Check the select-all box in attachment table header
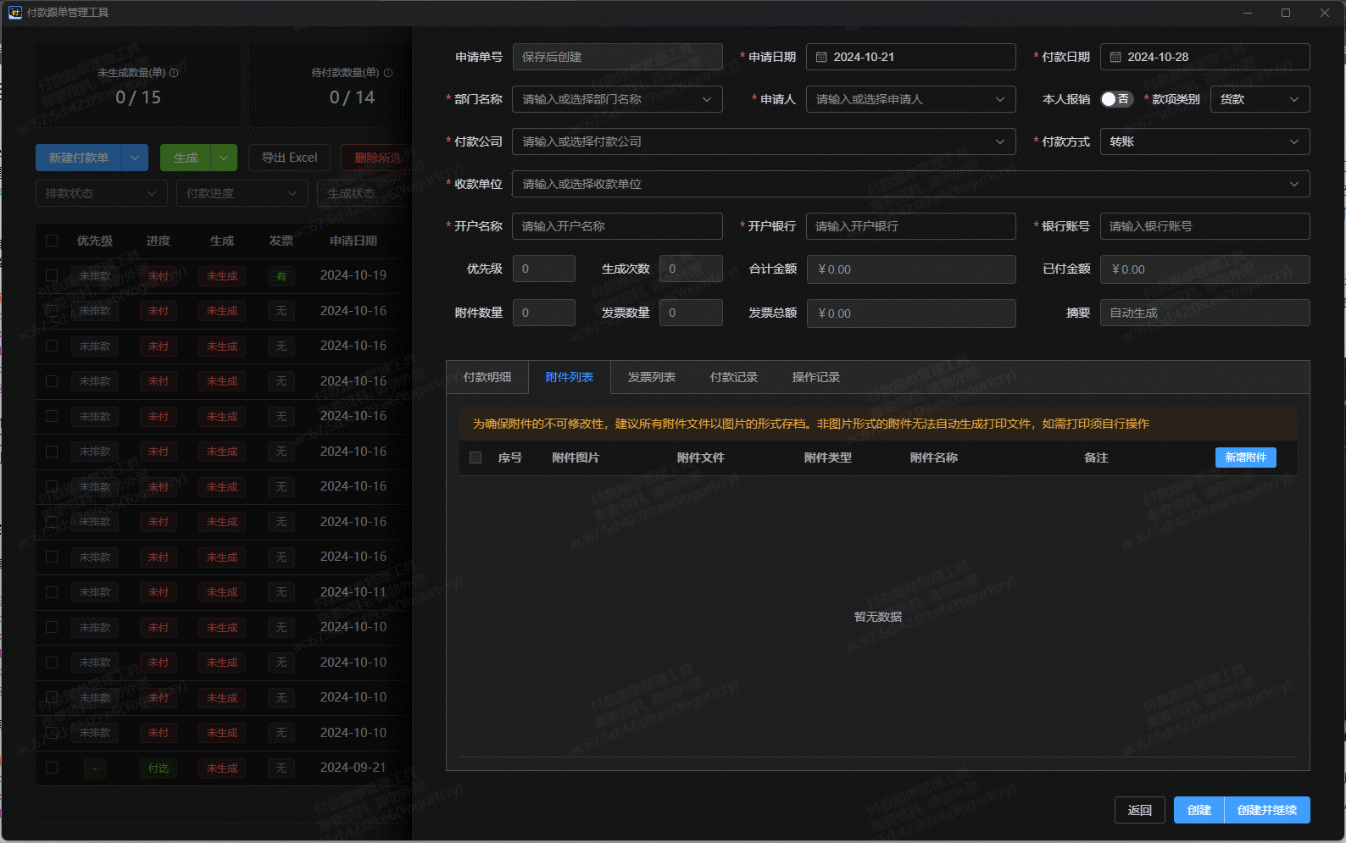Viewport: 1346px width, 843px height. [476, 458]
